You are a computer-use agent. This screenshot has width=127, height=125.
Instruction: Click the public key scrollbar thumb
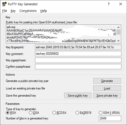point(119,32)
